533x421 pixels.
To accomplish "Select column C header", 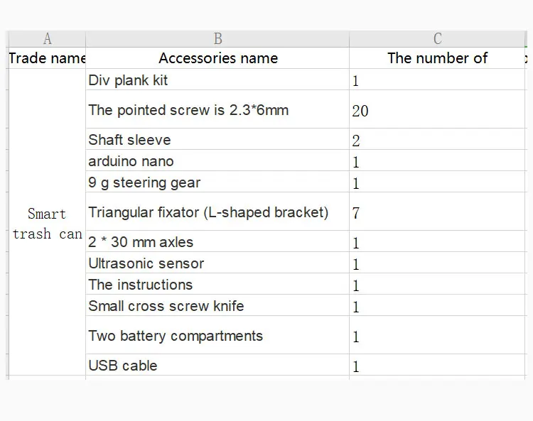I will [437, 39].
